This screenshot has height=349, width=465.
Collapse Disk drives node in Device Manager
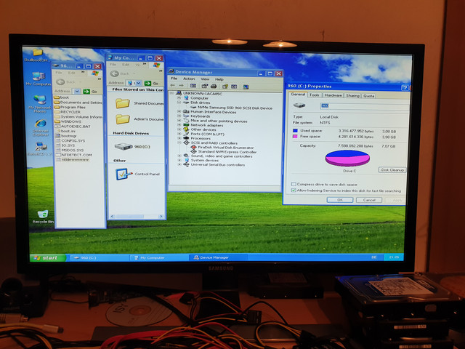coord(179,103)
